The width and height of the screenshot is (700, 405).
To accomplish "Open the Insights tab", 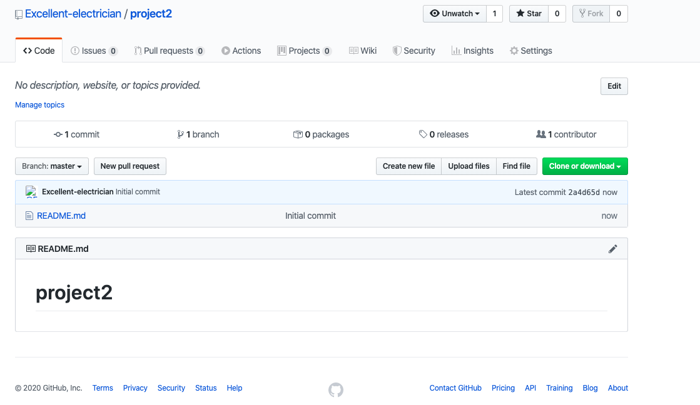I will click(x=472, y=51).
